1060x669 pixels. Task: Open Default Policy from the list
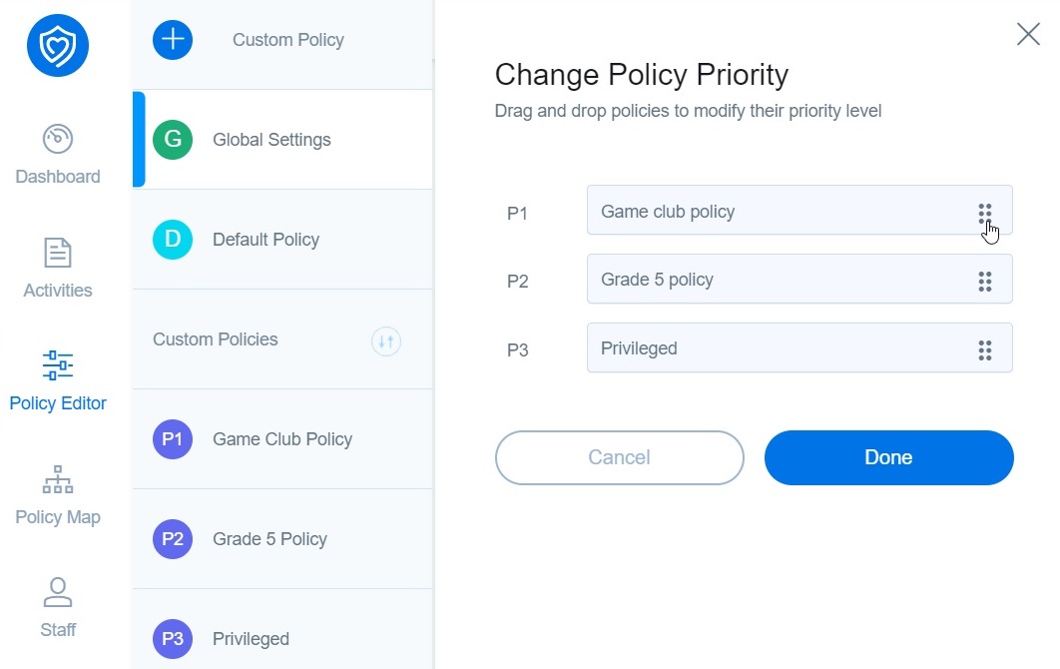click(x=265, y=240)
